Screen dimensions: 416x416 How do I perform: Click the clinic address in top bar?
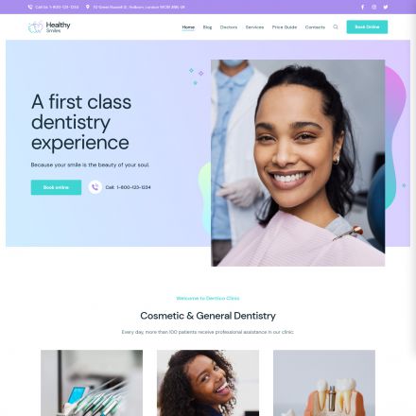139,7
